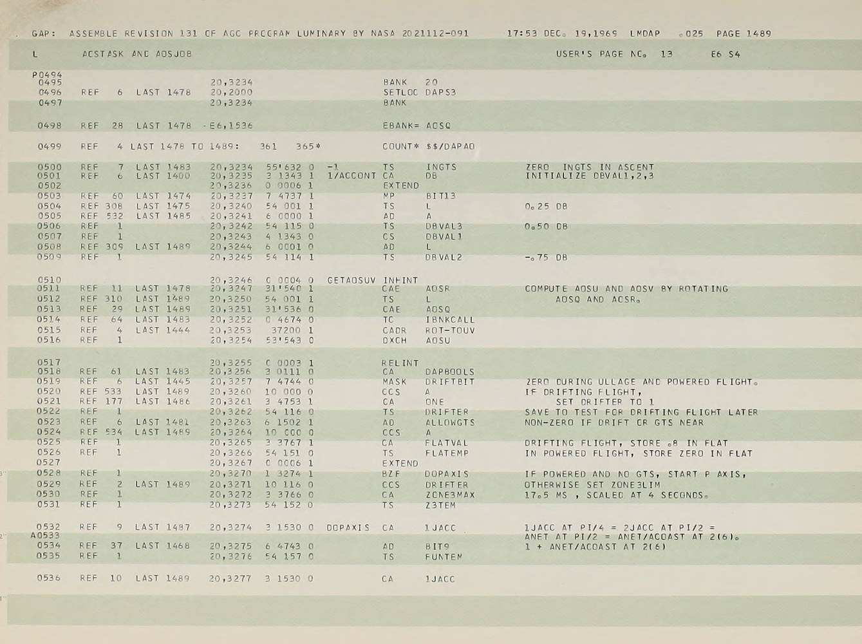Viewport: 862px width, 644px height.
Task: Click the comment '1 + ANET/ACOAST AT 2(6)'
Action: [x=595, y=547]
